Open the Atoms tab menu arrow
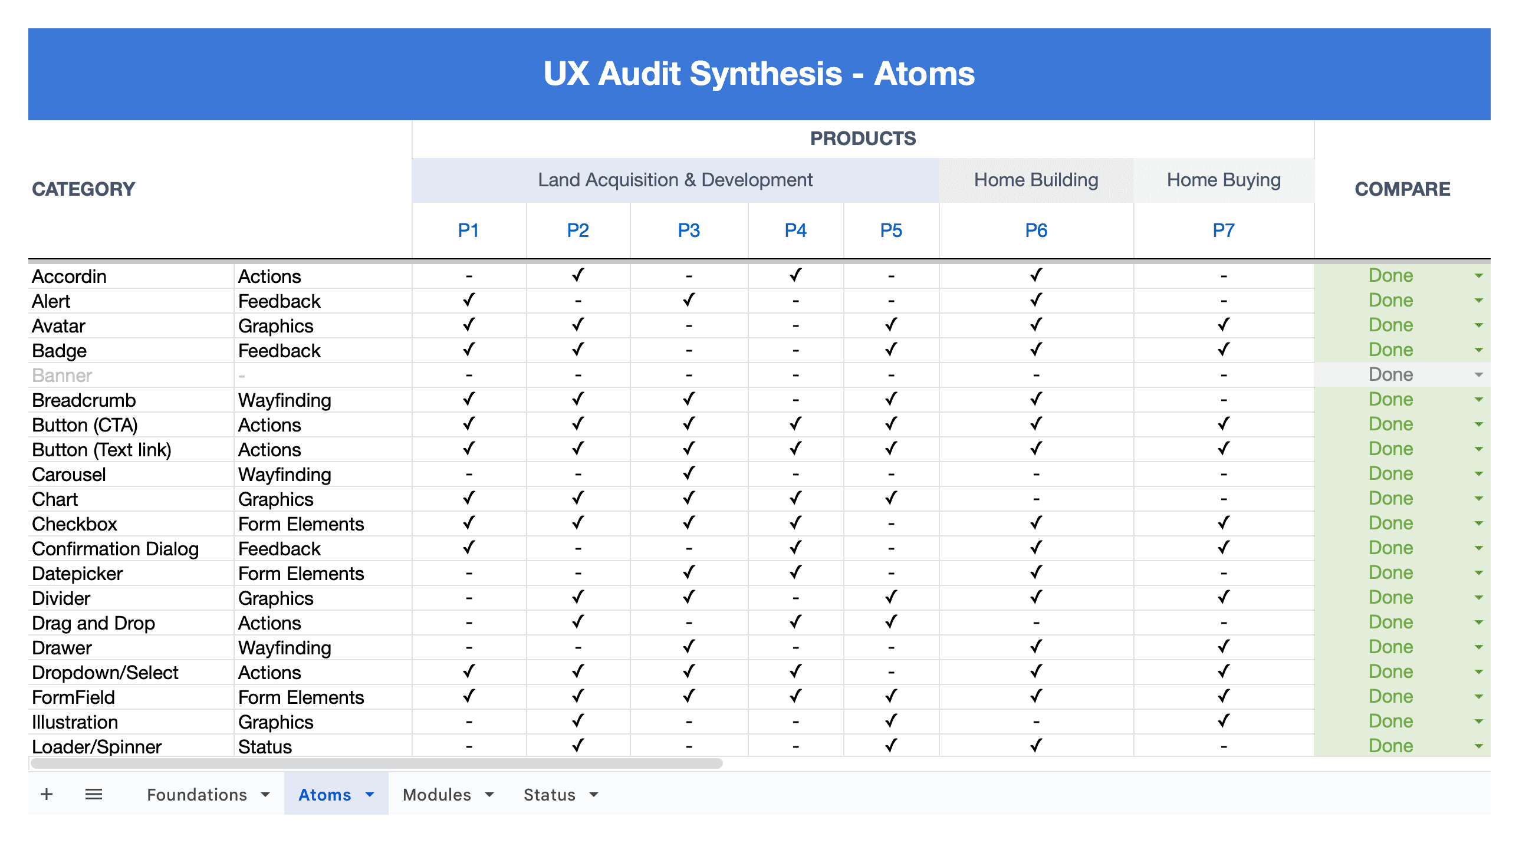Image resolution: width=1519 pixels, height=843 pixels. pyautogui.click(x=370, y=795)
